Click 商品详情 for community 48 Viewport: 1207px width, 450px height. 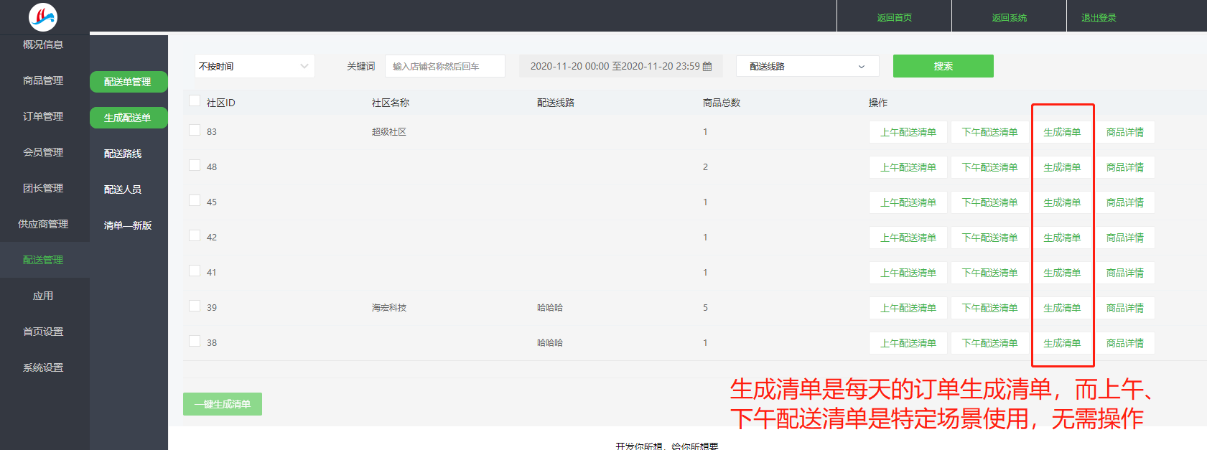[x=1125, y=167]
